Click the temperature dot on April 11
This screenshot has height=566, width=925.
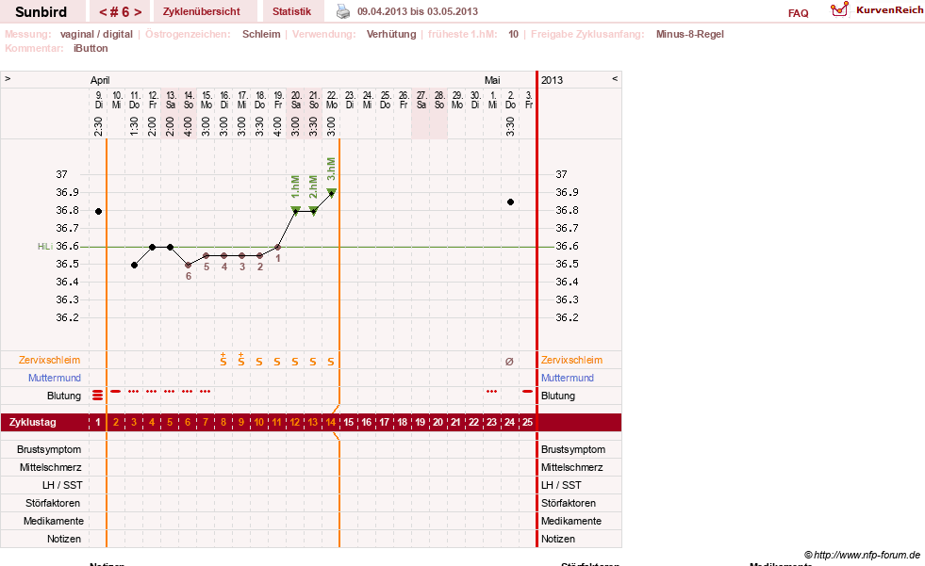coord(135,265)
